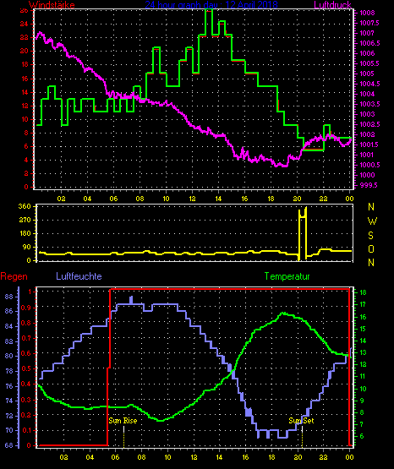The image size is (394, 469).
Task: Click the yellow '360' wind direction value
Action: click(25, 206)
